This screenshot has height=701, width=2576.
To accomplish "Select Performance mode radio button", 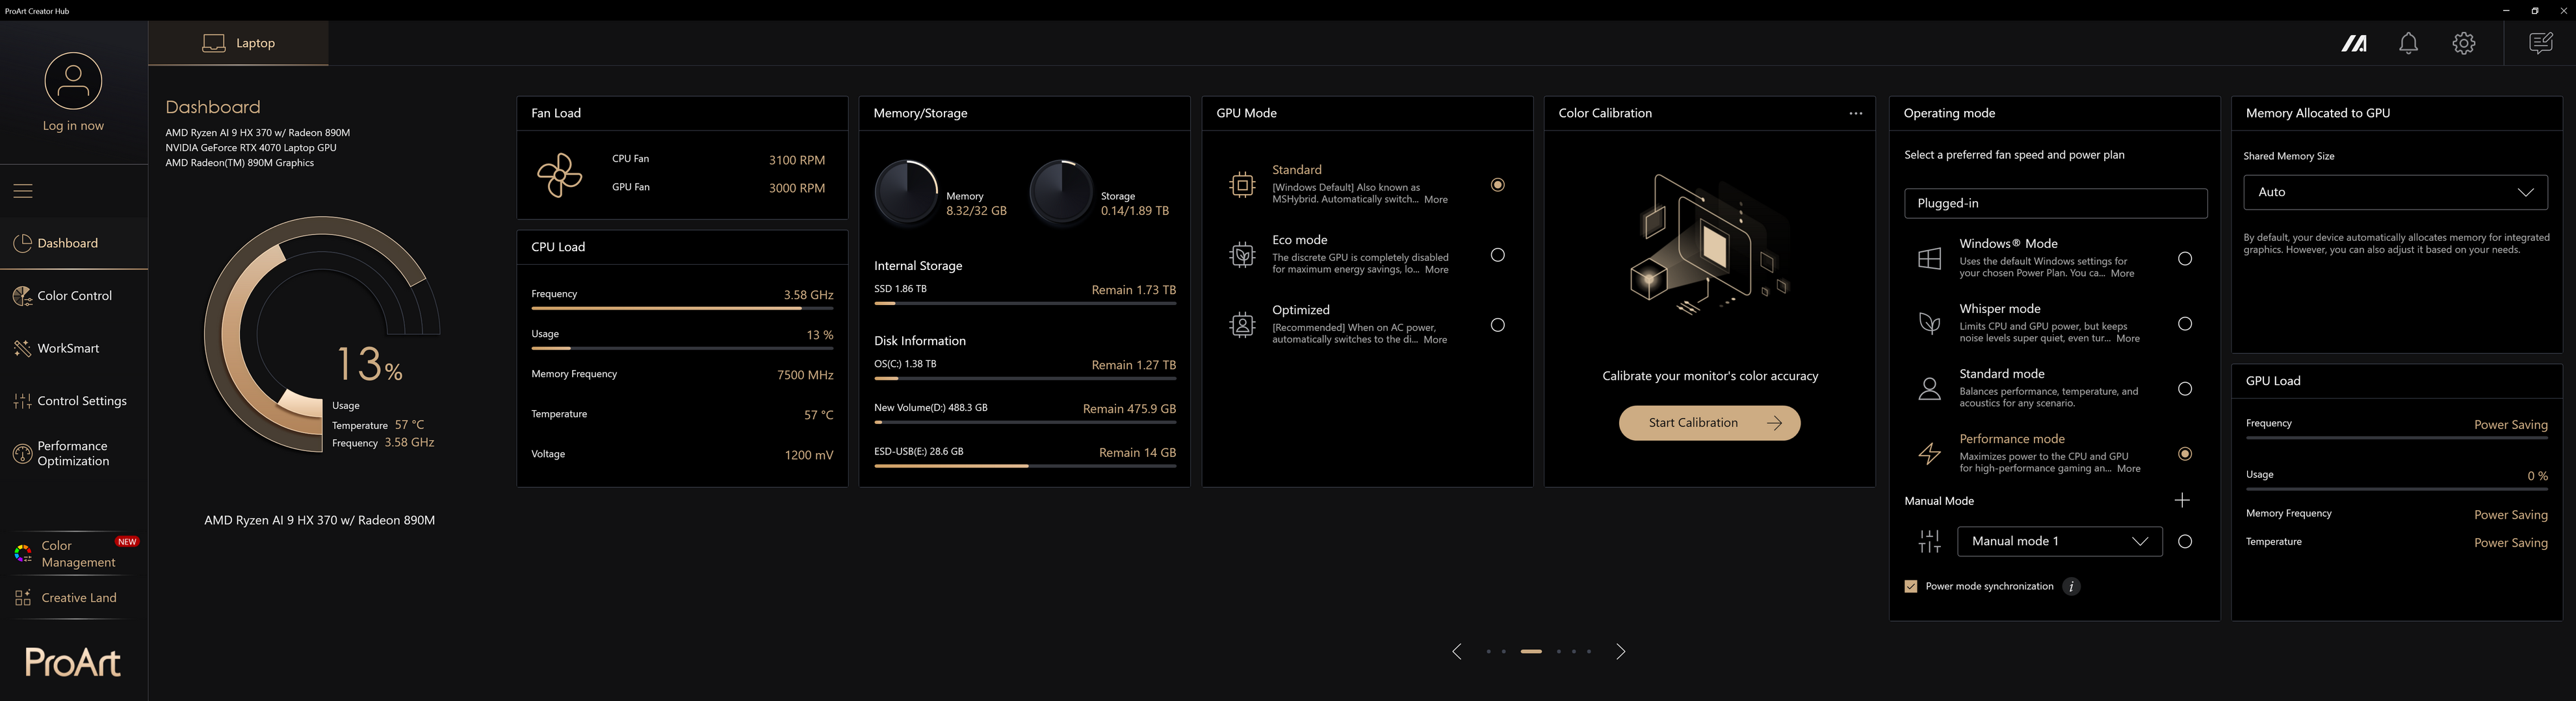I will point(2185,453).
